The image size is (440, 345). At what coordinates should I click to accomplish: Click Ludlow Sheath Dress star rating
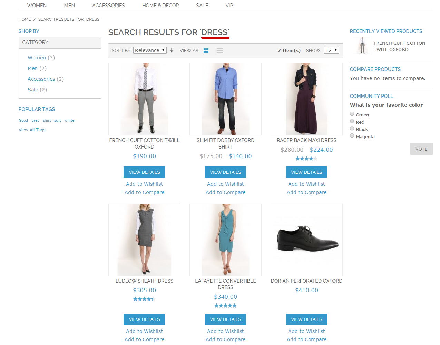pyautogui.click(x=144, y=299)
